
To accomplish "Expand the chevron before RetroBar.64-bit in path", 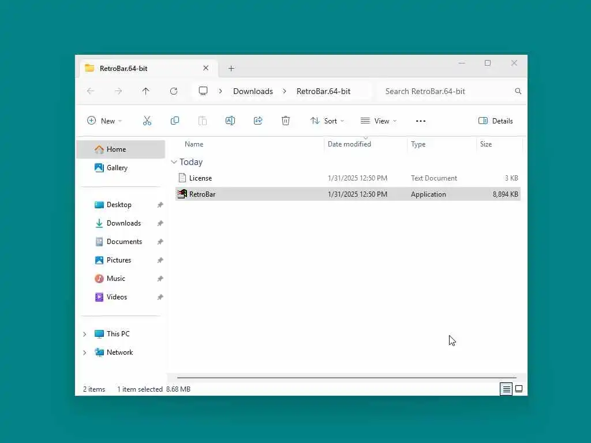I will click(x=285, y=91).
